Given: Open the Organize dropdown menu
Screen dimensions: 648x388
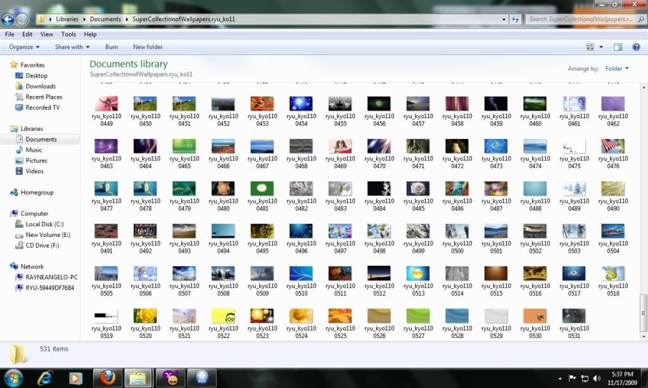Looking at the screenshot, I should tap(24, 47).
